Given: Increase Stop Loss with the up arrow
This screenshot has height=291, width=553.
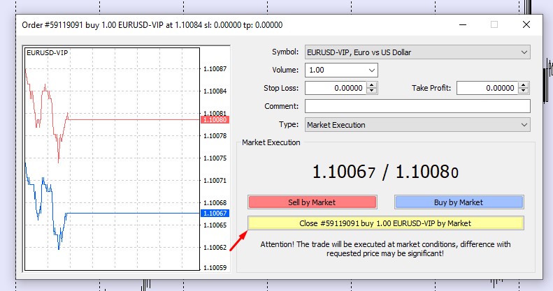Looking at the screenshot, I should (x=372, y=85).
